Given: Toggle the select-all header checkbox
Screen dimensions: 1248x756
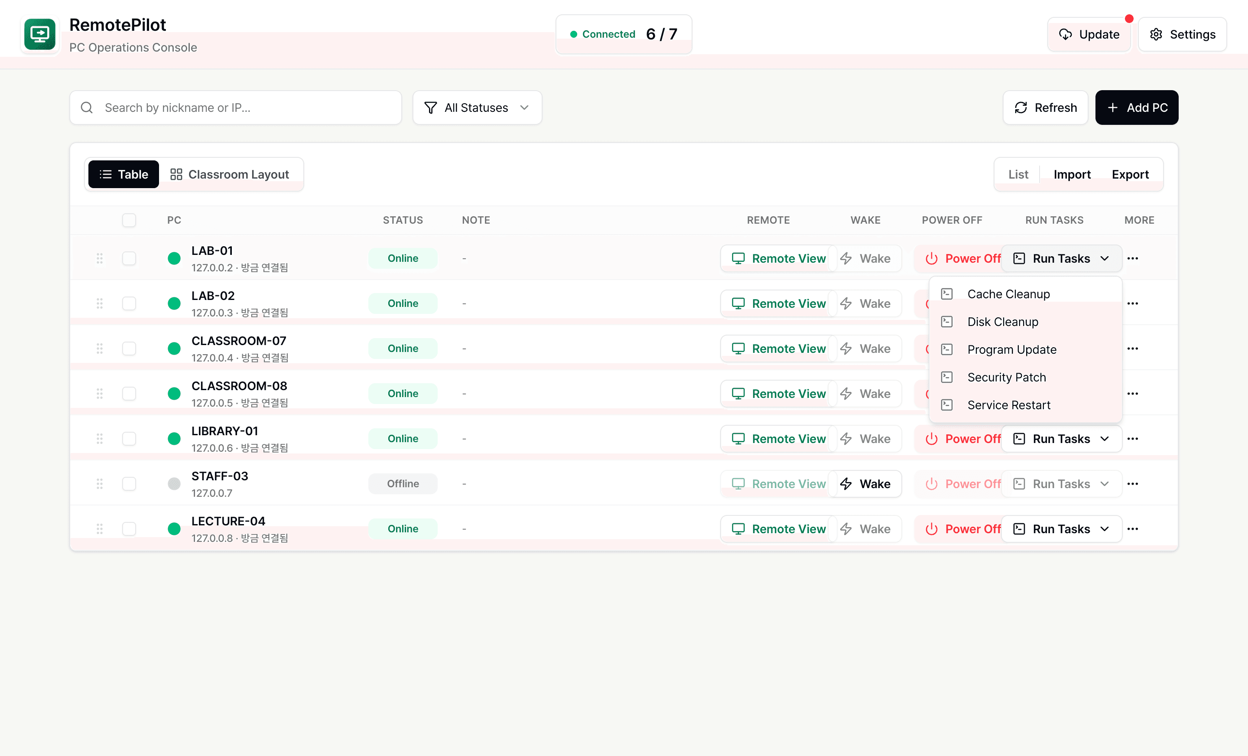Looking at the screenshot, I should pos(129,220).
